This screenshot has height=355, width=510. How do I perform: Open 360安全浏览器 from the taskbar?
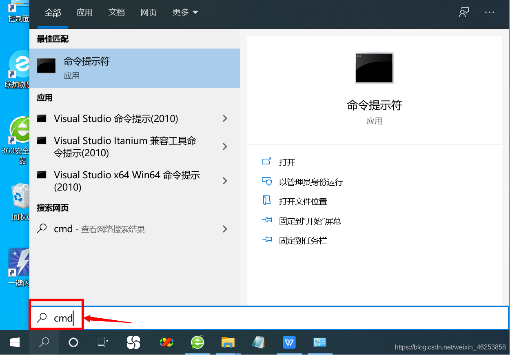click(197, 342)
